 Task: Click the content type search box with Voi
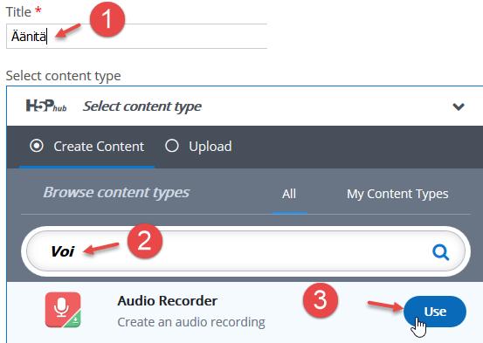[x=245, y=251]
